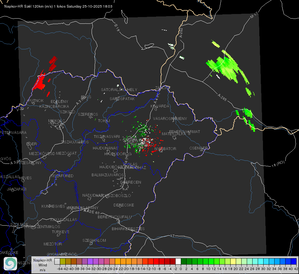Screen dimensions: 299x274
Task: Click the TISZAVASVÁRI label
Action: (107, 136)
